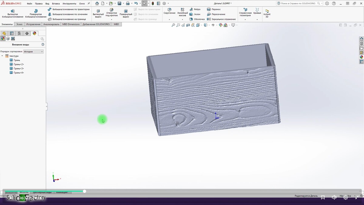
Task: Select Грань<2> in the appearances tree
Action: click(x=19, y=64)
